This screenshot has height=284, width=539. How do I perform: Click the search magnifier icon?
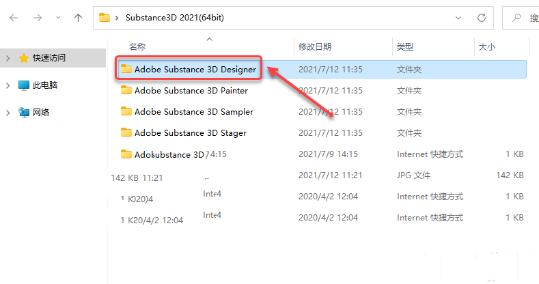pos(516,18)
